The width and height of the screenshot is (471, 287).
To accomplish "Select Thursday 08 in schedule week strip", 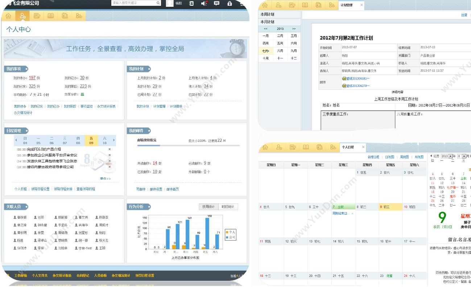I will pyautogui.click(x=78, y=140).
